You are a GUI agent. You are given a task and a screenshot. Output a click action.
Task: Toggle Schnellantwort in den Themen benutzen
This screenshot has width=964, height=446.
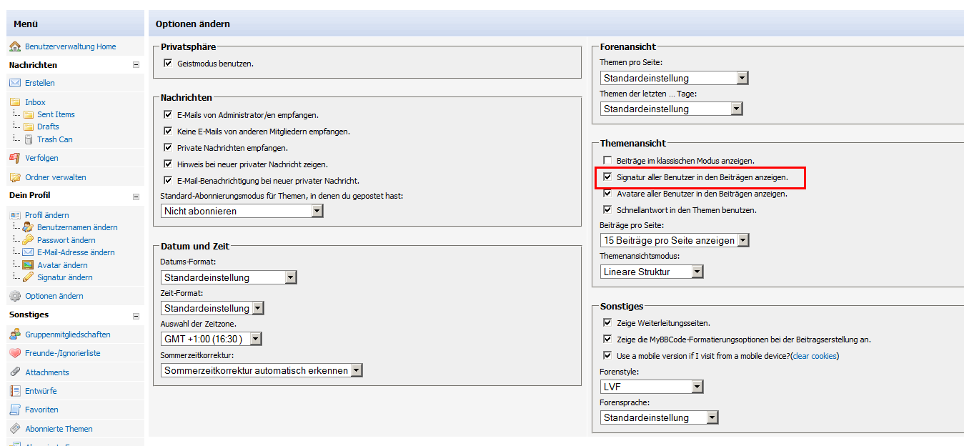(x=607, y=210)
